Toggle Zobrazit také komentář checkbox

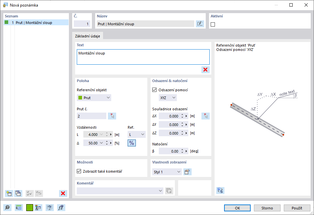click(79, 171)
